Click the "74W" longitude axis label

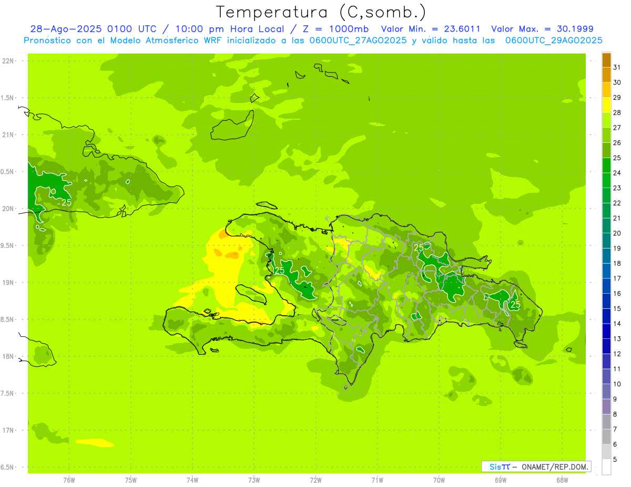point(192,480)
